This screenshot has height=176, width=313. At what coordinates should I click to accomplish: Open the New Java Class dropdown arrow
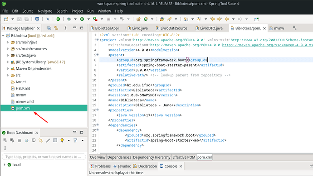click(x=152, y=19)
